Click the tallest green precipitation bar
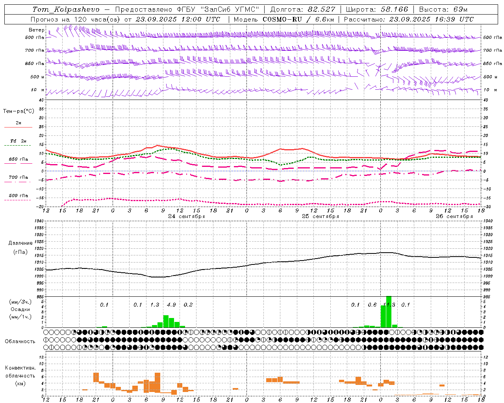The image size is (504, 403). (x=389, y=312)
